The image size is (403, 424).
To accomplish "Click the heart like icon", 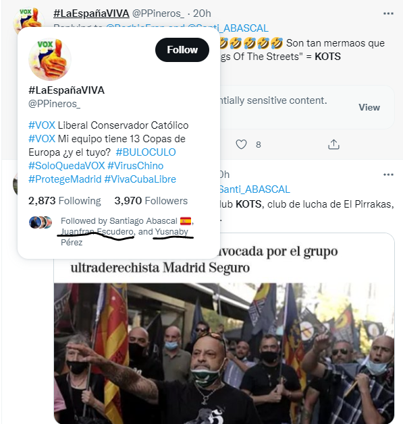I will tap(241, 144).
